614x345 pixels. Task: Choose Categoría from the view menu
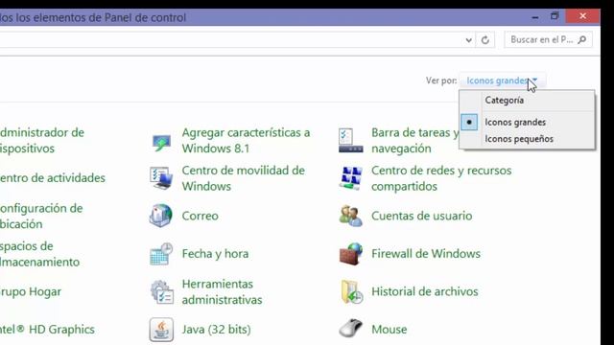(x=504, y=100)
